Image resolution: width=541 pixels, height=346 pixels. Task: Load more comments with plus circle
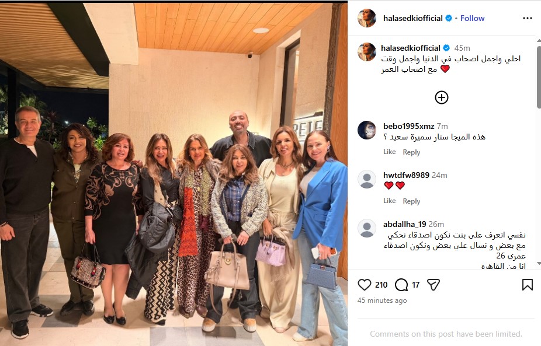click(x=442, y=97)
